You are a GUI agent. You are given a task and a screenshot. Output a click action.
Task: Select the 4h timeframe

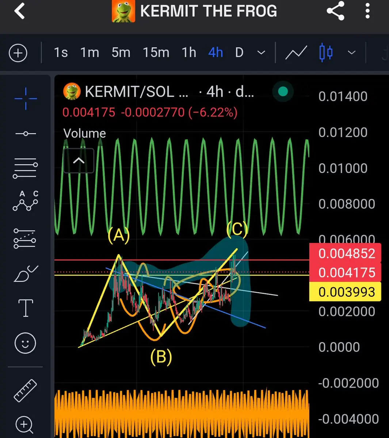coord(216,53)
